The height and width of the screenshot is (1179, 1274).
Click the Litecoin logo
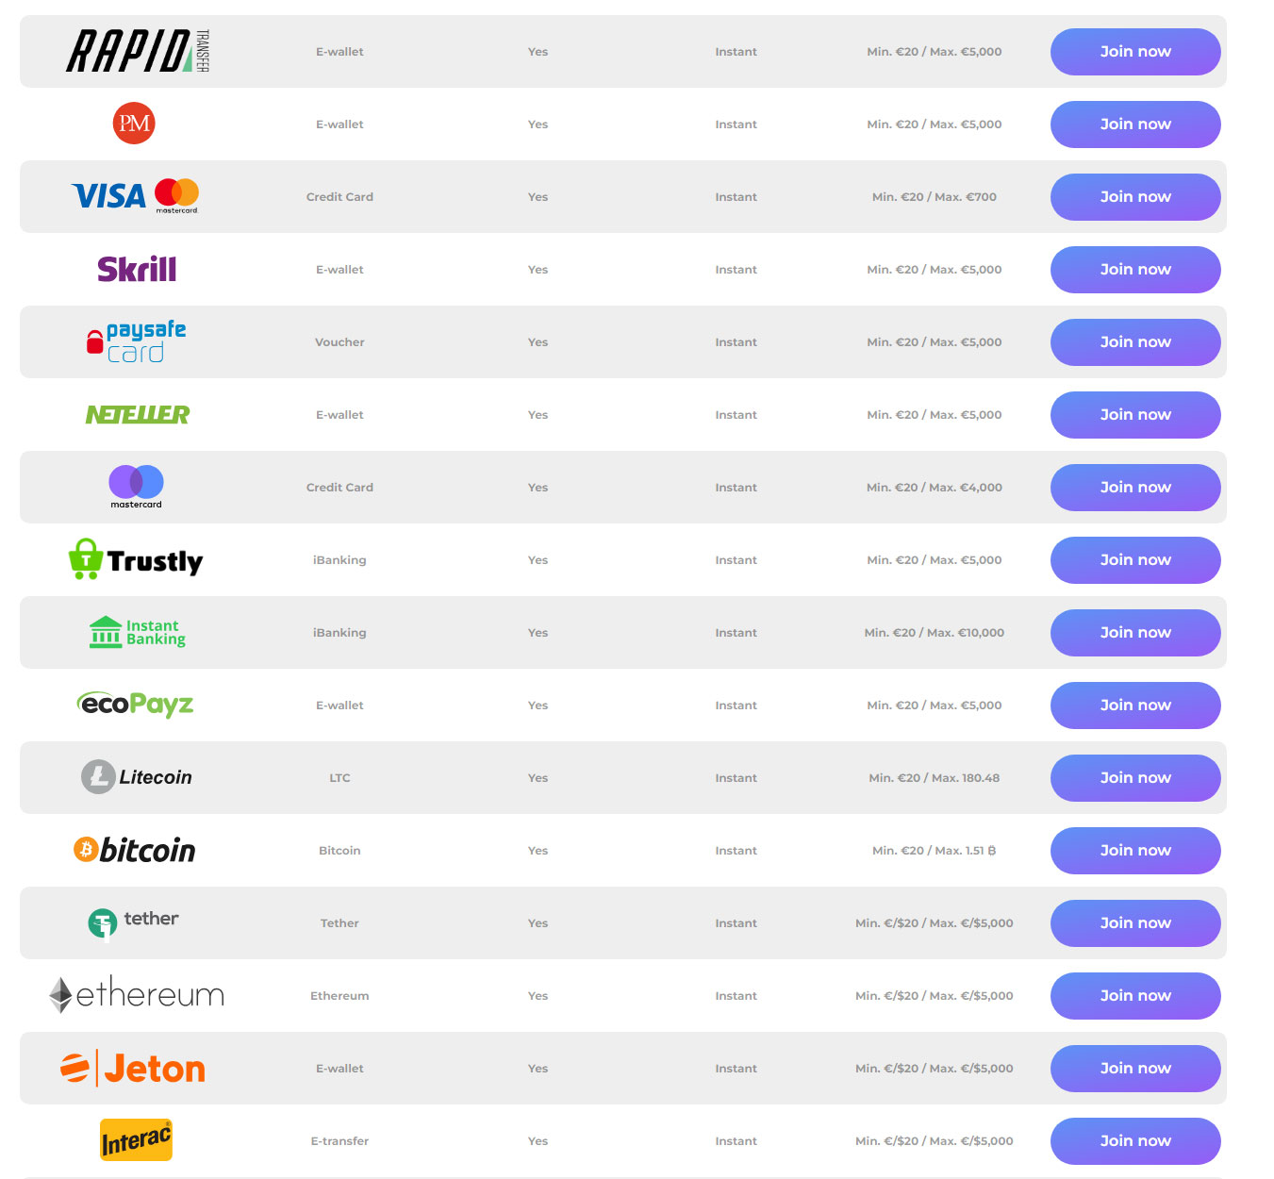[x=137, y=777]
